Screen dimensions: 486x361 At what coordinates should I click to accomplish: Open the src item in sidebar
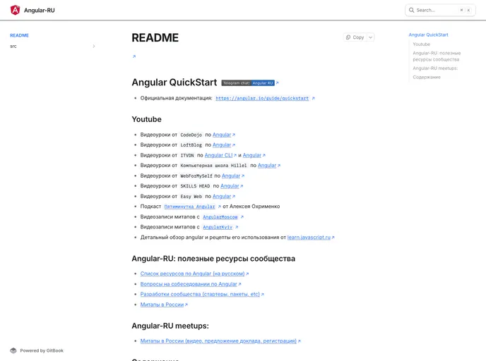13,47
